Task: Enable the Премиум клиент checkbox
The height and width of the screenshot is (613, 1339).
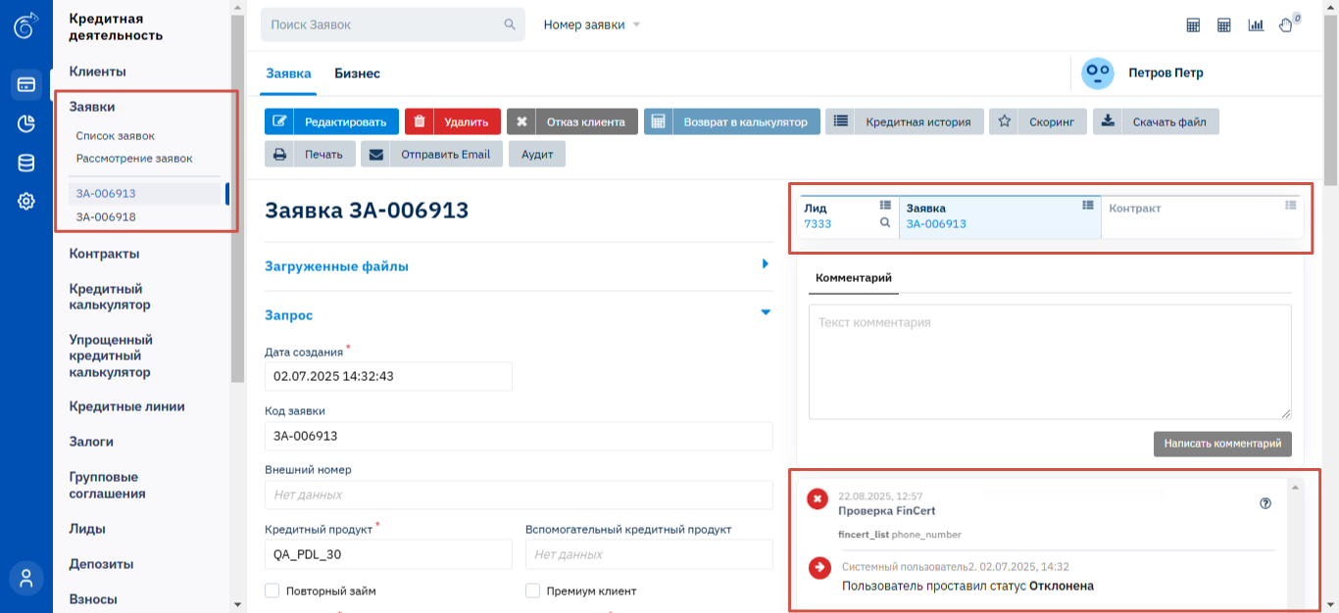Action: pos(533,590)
